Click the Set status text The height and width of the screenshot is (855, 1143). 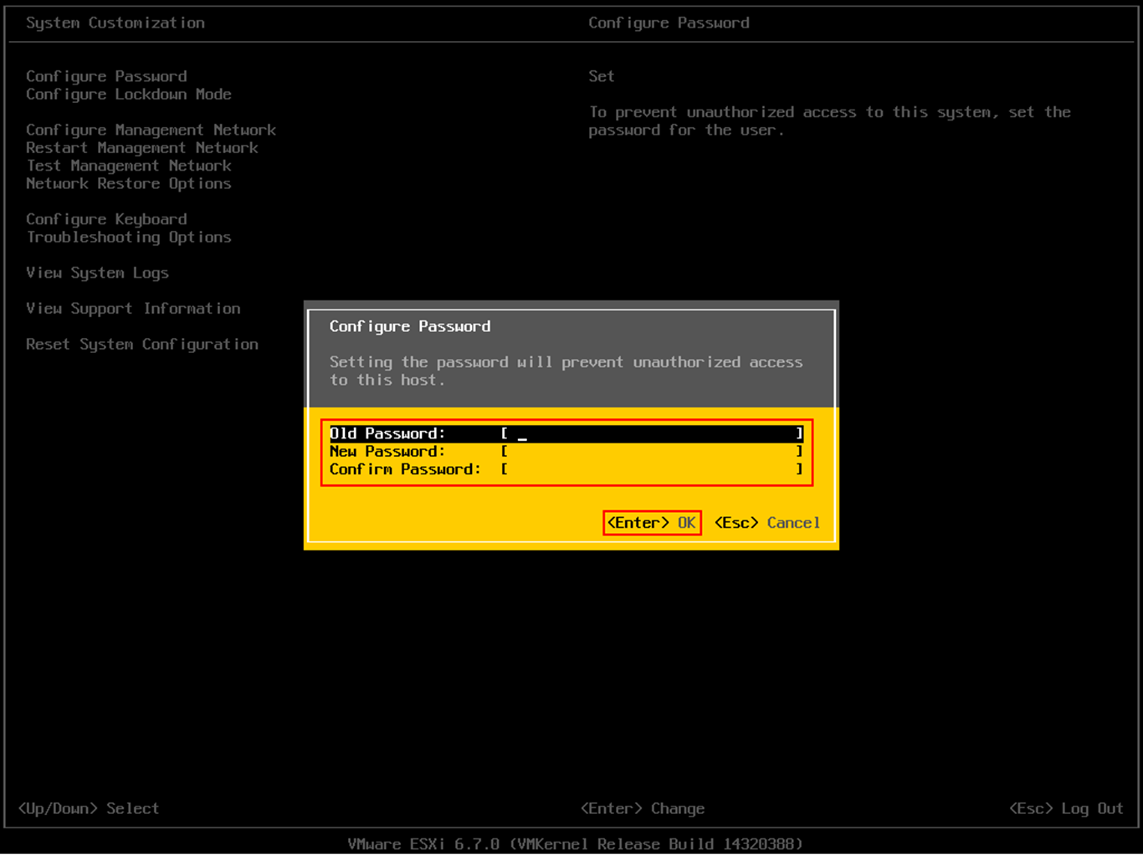[601, 76]
